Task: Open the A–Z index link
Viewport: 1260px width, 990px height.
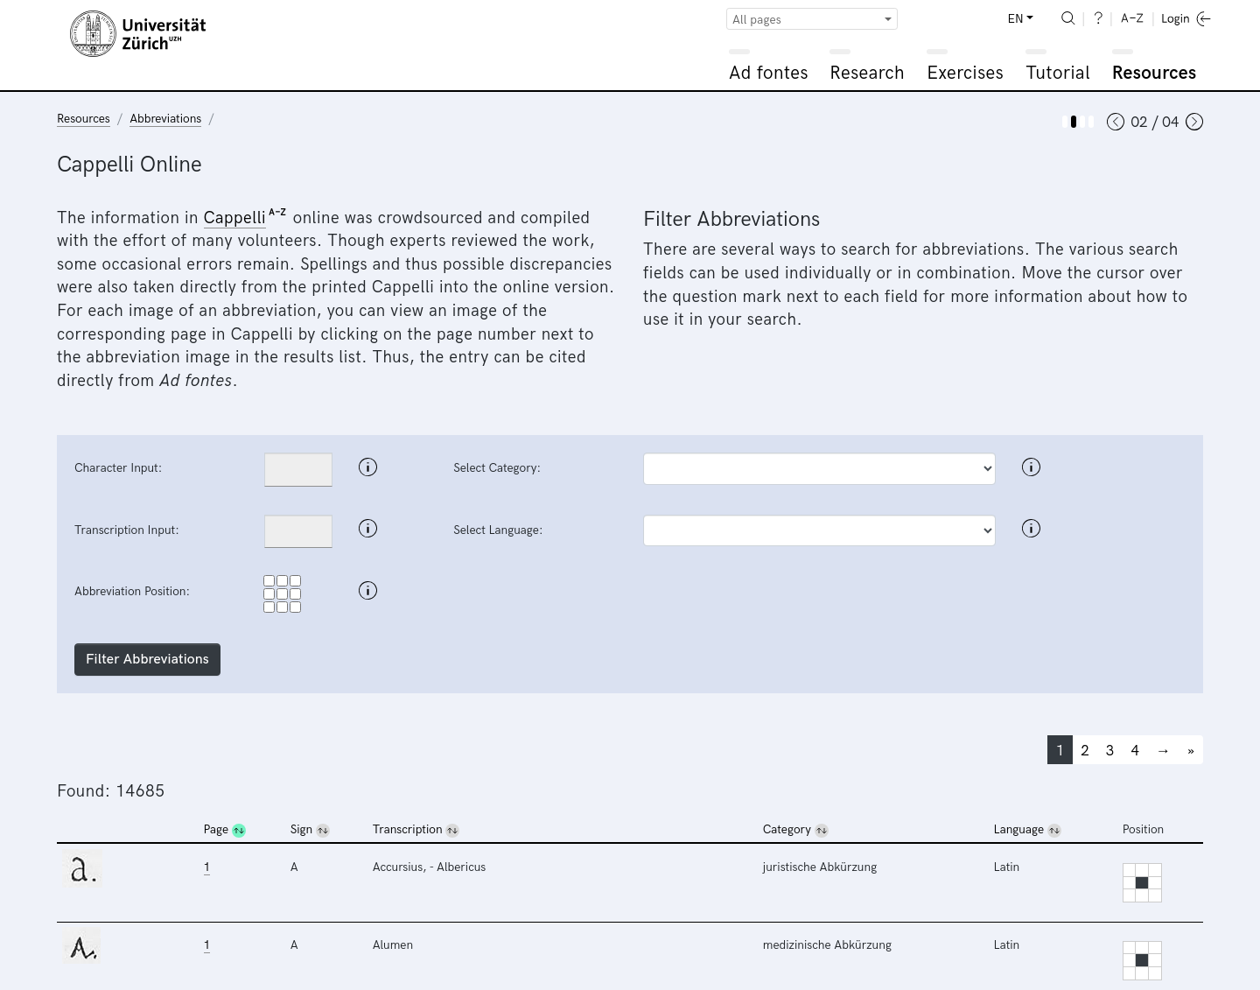Action: 1132,18
